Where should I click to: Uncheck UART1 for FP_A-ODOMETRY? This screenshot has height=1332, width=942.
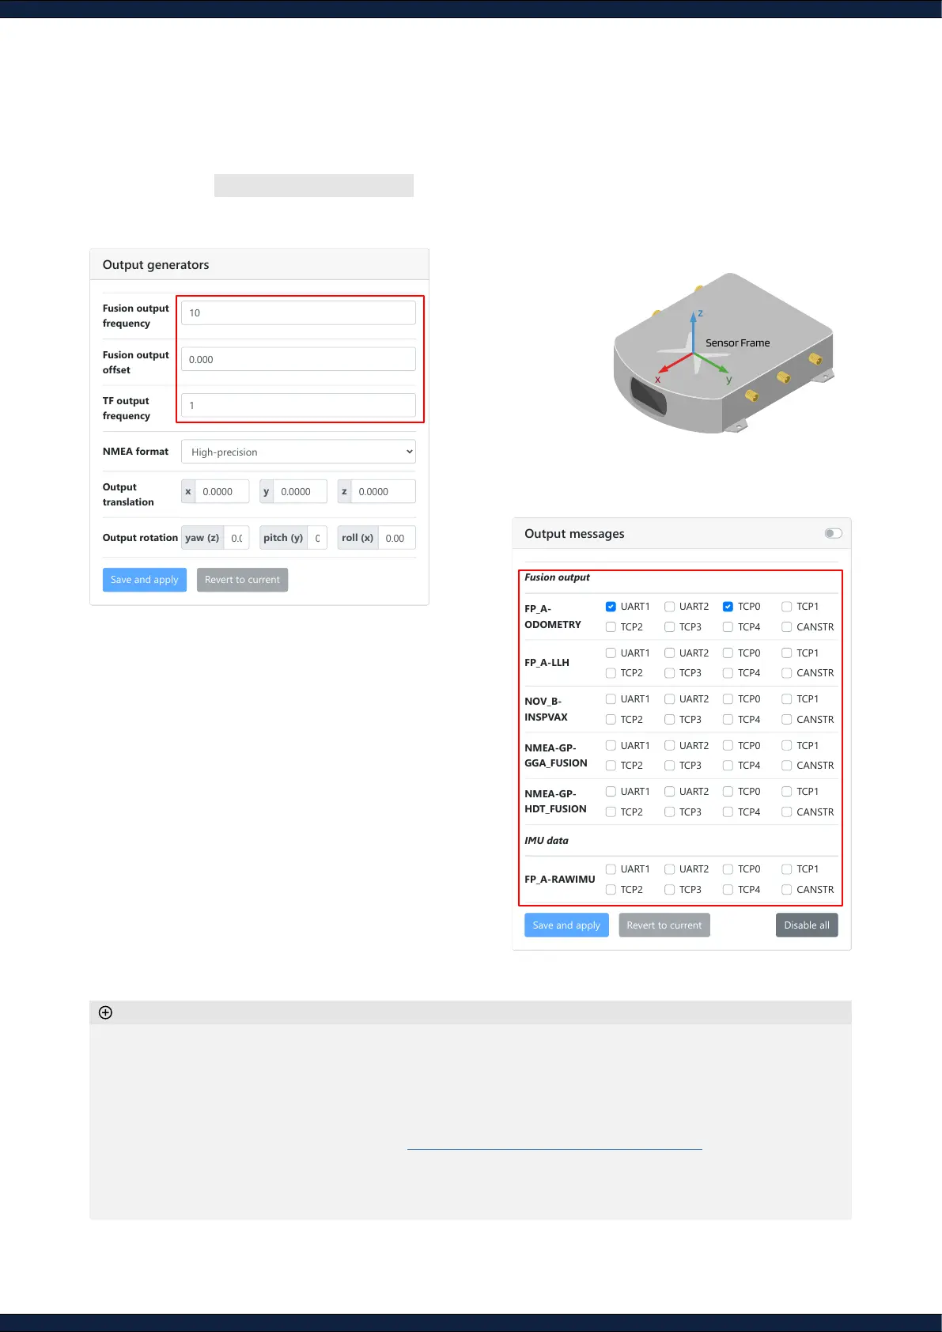point(611,607)
